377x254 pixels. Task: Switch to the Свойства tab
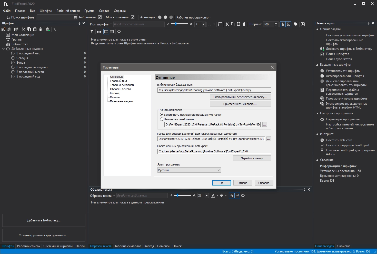[x=344, y=246]
